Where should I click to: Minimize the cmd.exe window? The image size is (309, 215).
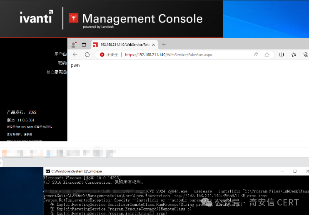[x=282, y=171]
